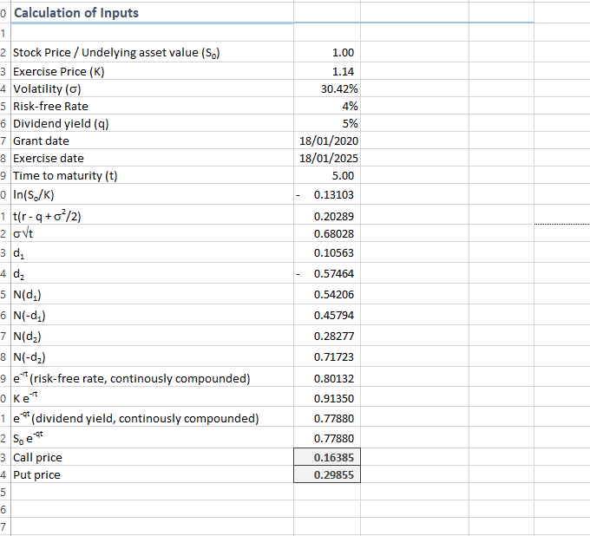
Task: Select the grant date 18/01/2020
Action: click(327, 141)
